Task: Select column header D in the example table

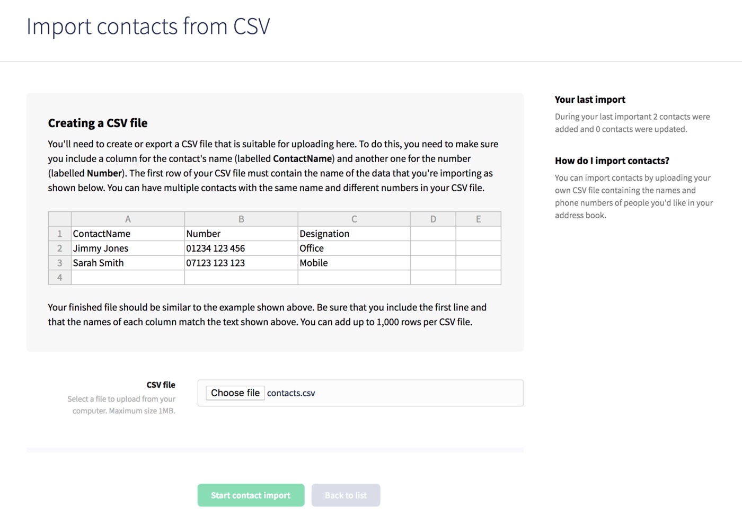Action: click(x=433, y=218)
